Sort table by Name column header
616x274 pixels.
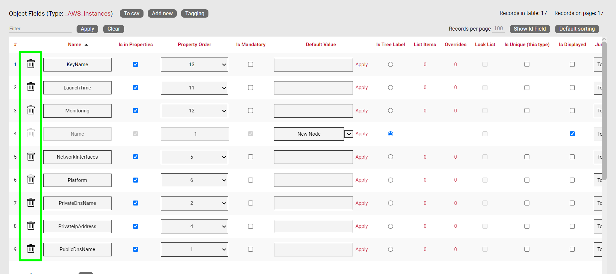point(75,45)
